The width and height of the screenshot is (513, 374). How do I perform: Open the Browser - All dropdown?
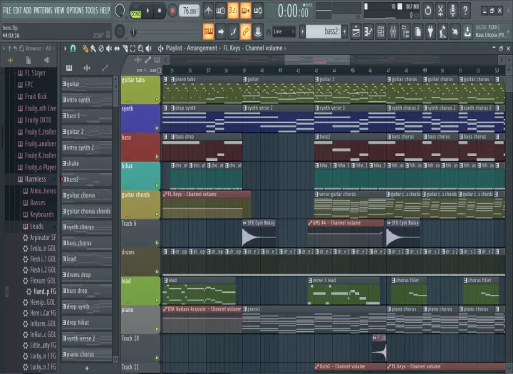[x=38, y=48]
